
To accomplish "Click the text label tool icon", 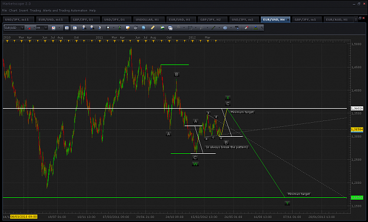I will 237,28.
